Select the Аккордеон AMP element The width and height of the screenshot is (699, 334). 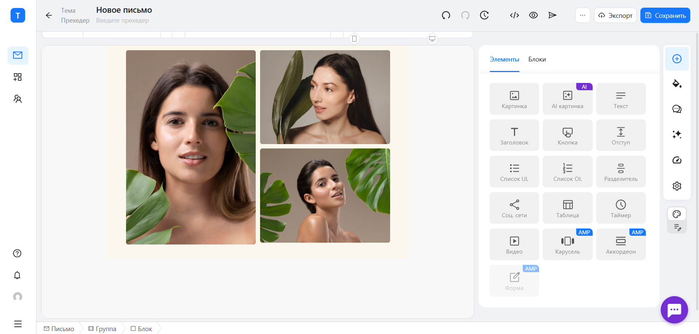coord(621,244)
